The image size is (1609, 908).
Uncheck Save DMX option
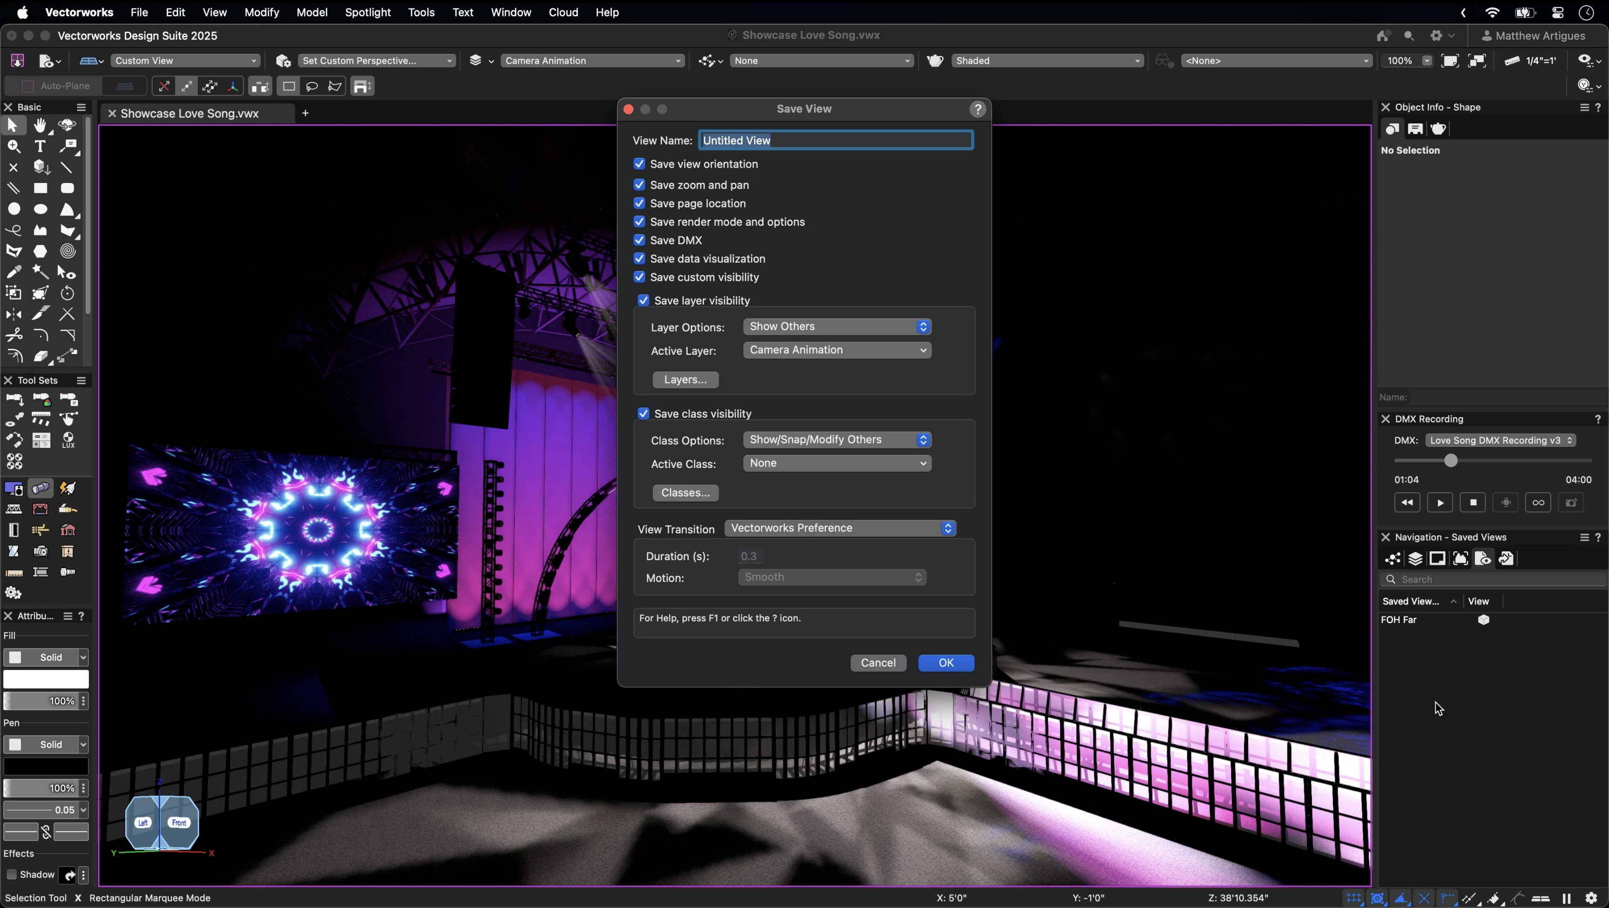click(639, 240)
